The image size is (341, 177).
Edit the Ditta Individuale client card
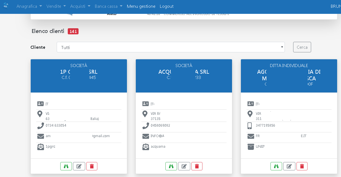[x=289, y=166]
